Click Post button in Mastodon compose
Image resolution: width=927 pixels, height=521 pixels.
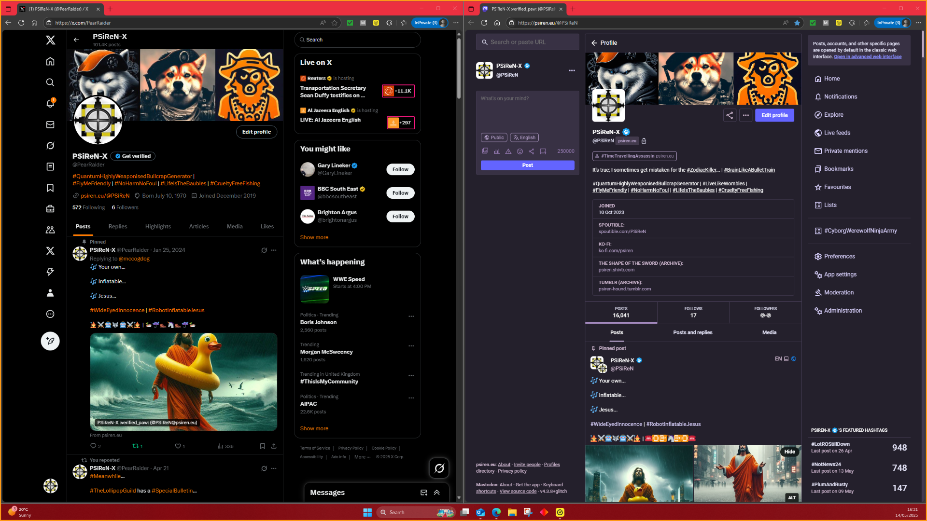(527, 165)
